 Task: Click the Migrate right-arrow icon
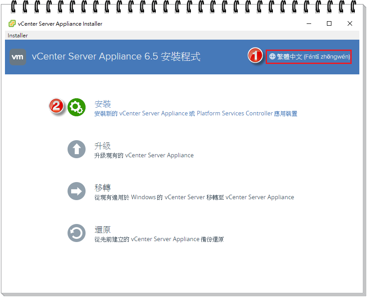click(x=77, y=191)
